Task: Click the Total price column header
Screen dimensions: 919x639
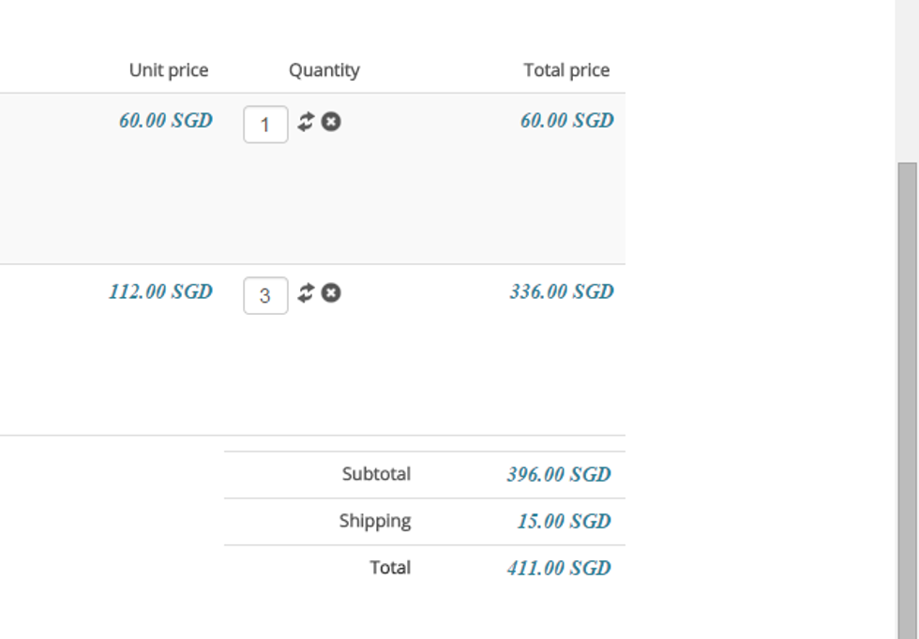Action: click(x=566, y=70)
